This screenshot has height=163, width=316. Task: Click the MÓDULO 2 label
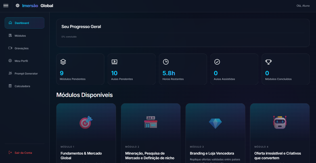pos(132,147)
